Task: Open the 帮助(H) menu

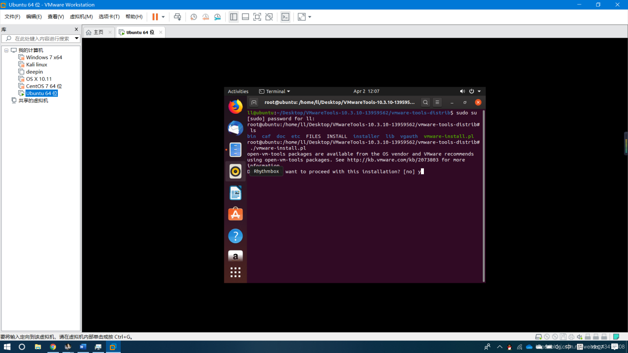Action: point(134,17)
